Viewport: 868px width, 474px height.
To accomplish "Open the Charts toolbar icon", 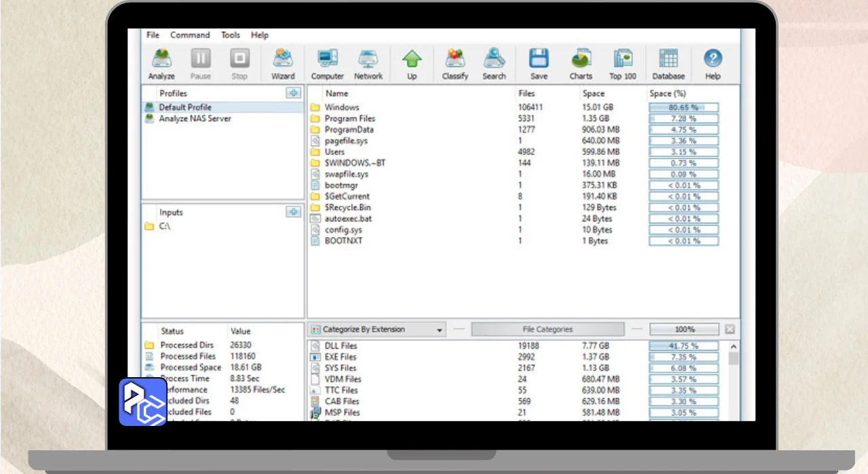I will 580,64.
